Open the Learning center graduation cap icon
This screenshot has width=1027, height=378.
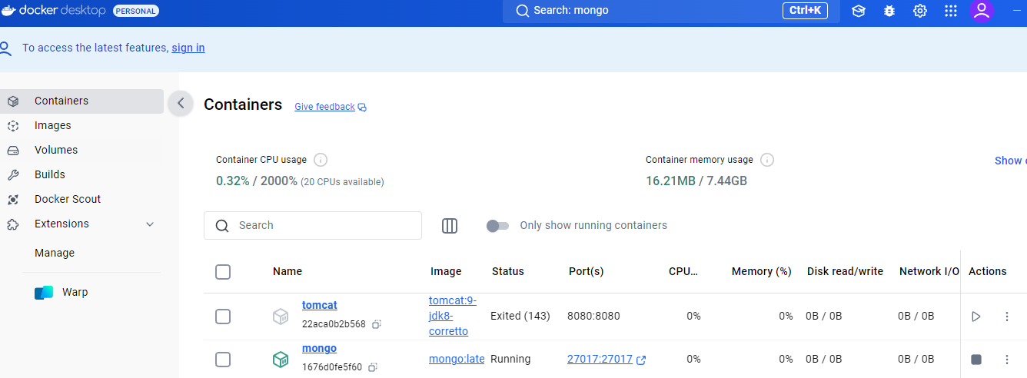pyautogui.click(x=859, y=11)
